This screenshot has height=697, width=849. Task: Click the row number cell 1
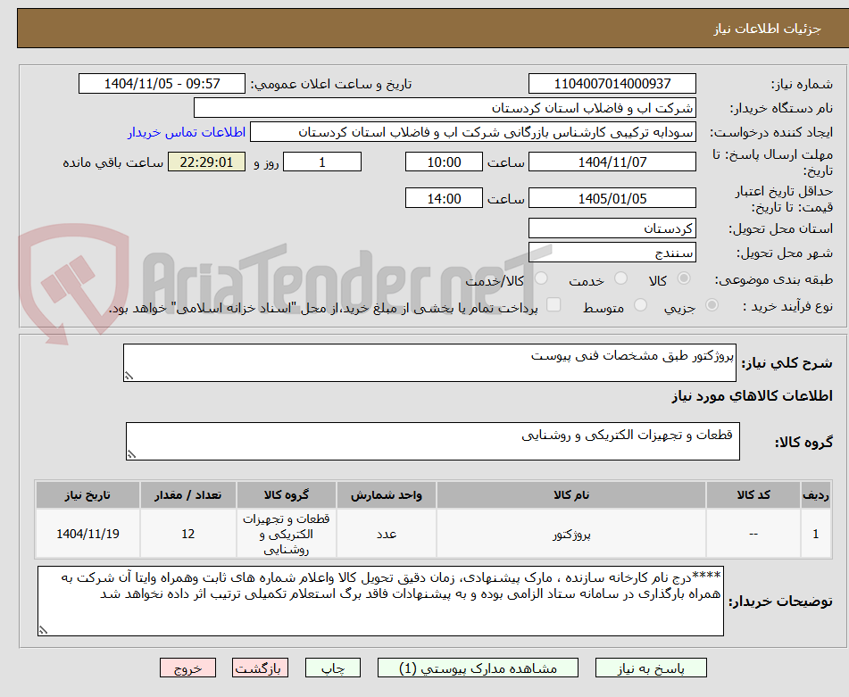[x=816, y=534]
